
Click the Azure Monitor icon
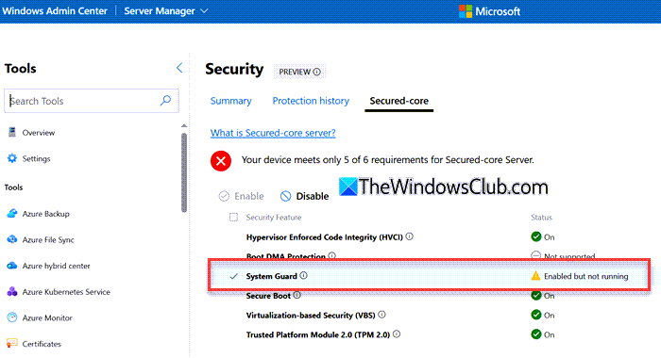point(11,317)
